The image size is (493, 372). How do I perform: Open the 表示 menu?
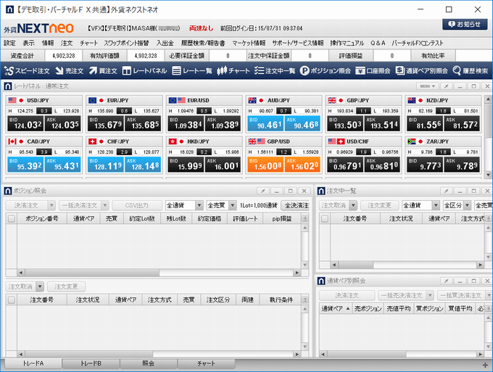tap(28, 43)
